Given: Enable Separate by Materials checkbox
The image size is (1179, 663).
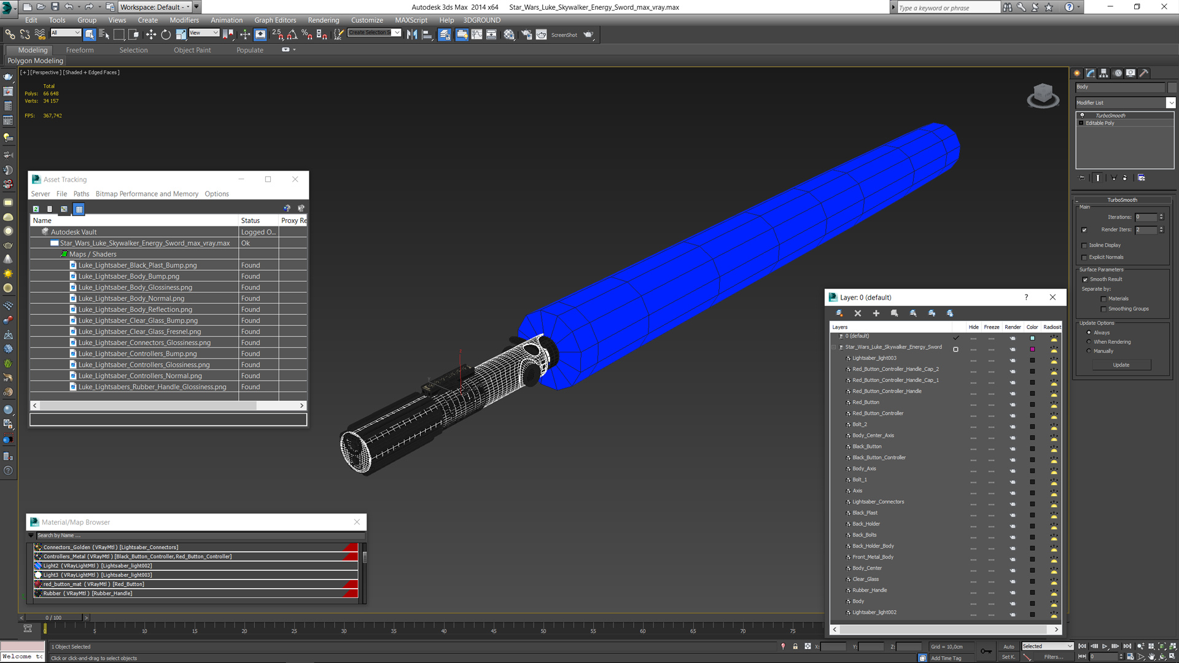Looking at the screenshot, I should pos(1103,299).
